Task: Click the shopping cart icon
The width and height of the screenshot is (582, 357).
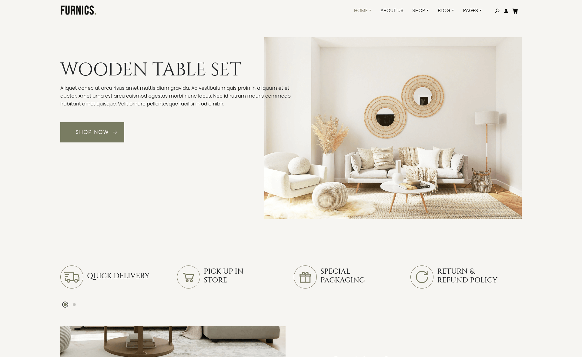Action: coord(515,11)
